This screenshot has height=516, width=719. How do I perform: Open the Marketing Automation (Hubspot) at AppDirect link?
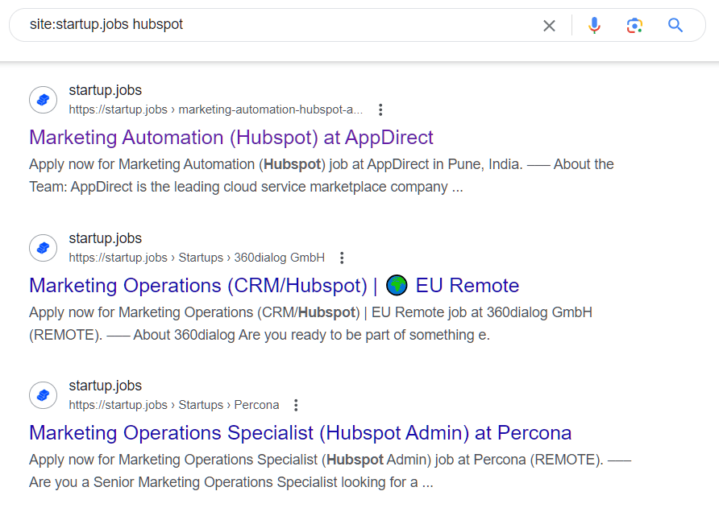coord(231,138)
